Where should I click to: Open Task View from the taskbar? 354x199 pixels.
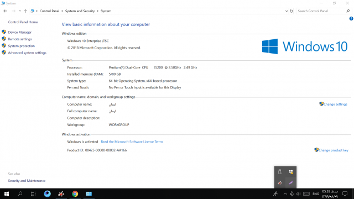[x=33, y=194]
